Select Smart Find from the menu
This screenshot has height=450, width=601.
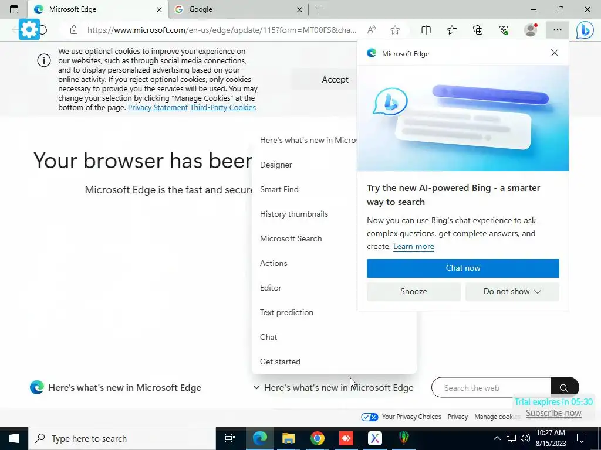tap(279, 189)
